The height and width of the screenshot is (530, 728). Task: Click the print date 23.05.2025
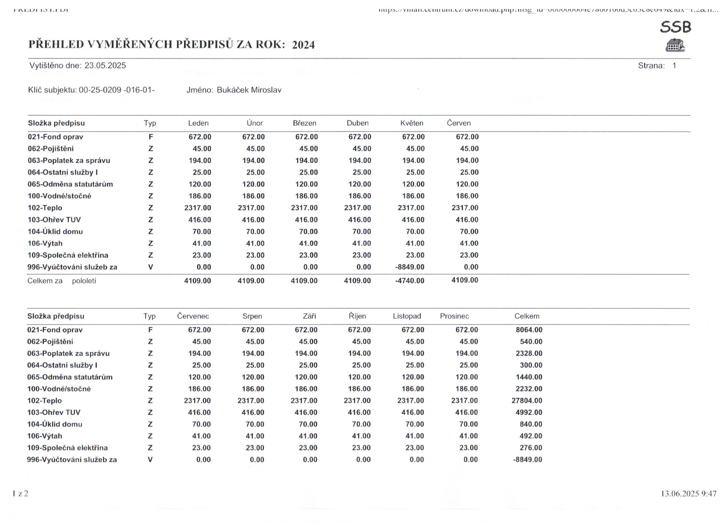[105, 65]
